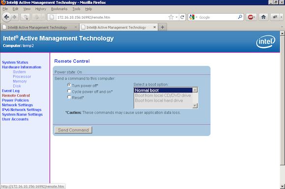
Task: Open the System Status link
Action: point(15,62)
